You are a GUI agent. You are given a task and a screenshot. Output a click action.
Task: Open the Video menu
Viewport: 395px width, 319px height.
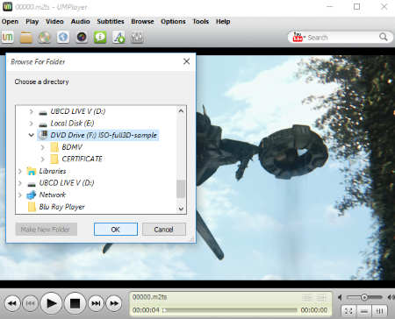click(x=54, y=22)
